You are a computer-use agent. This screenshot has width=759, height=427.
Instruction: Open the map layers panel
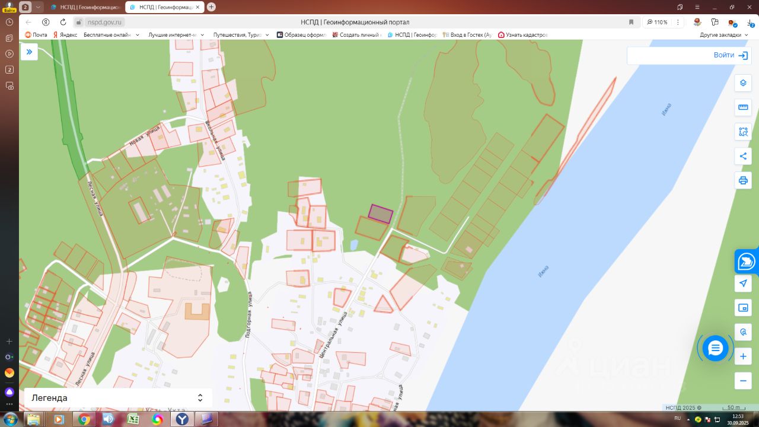pyautogui.click(x=743, y=83)
